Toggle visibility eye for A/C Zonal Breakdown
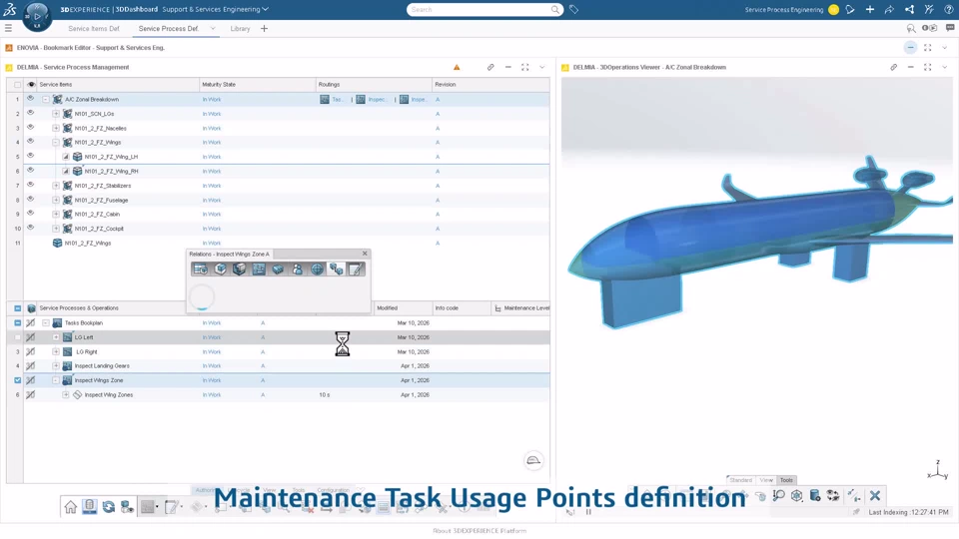This screenshot has height=539, width=959. pyautogui.click(x=30, y=99)
